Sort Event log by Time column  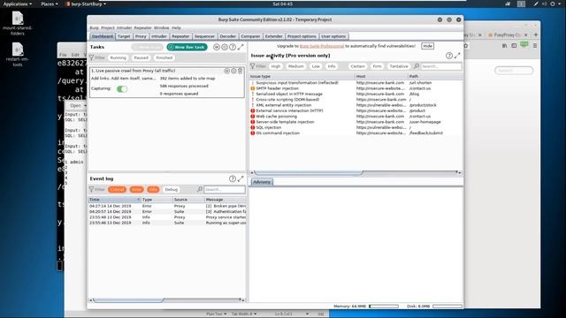click(114, 200)
